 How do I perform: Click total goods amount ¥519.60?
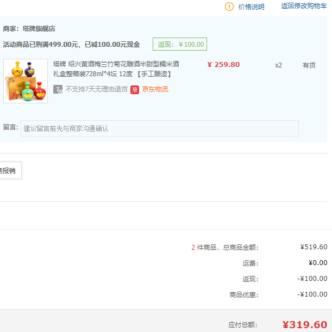[314, 247]
